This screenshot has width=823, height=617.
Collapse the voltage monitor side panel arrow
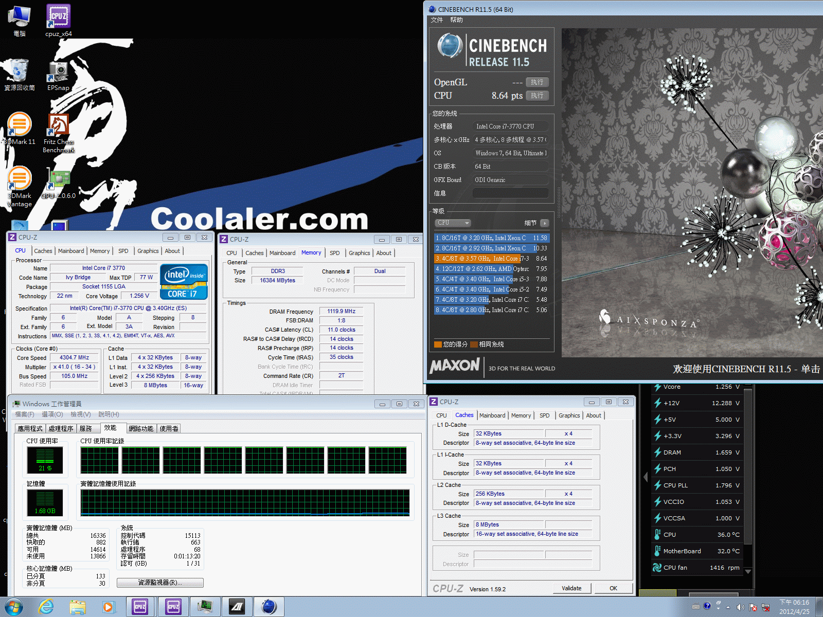click(646, 477)
